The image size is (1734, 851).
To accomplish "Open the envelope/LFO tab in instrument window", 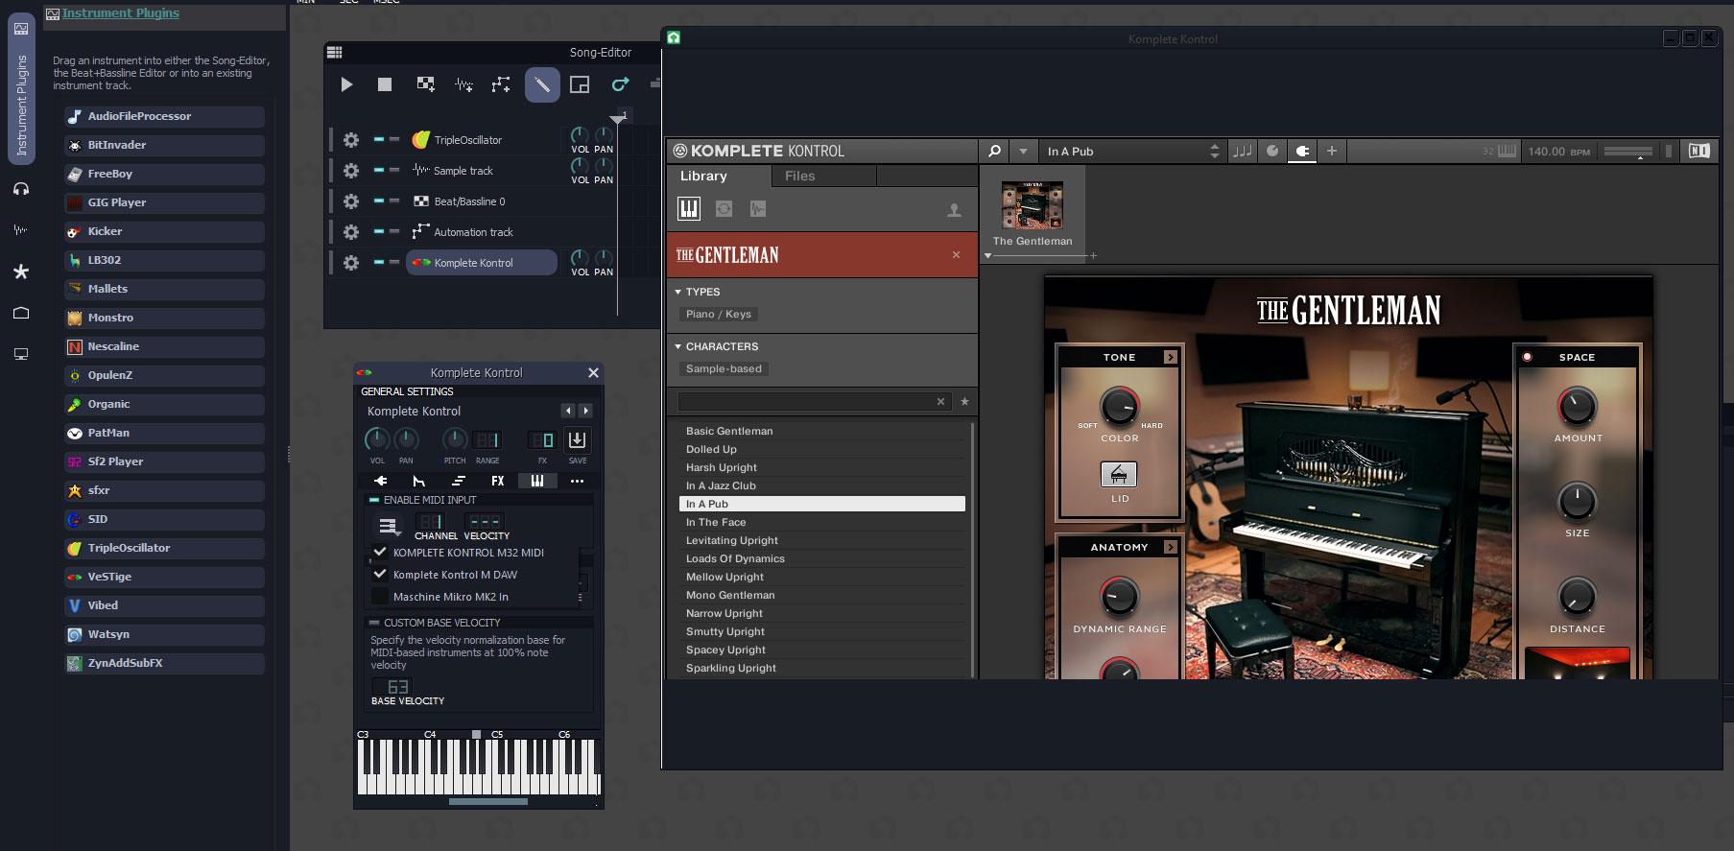I will click(419, 481).
